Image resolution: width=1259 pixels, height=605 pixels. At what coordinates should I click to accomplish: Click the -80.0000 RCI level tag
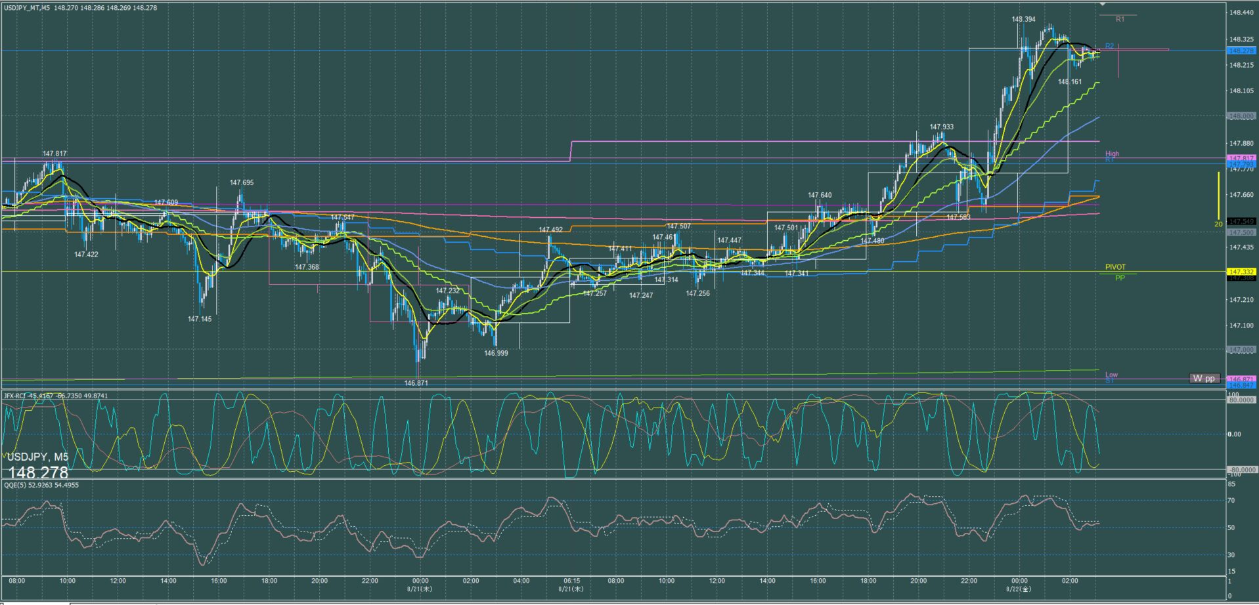[1241, 470]
